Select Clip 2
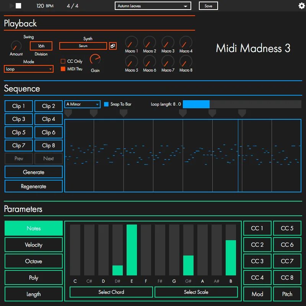 (x=49, y=106)
